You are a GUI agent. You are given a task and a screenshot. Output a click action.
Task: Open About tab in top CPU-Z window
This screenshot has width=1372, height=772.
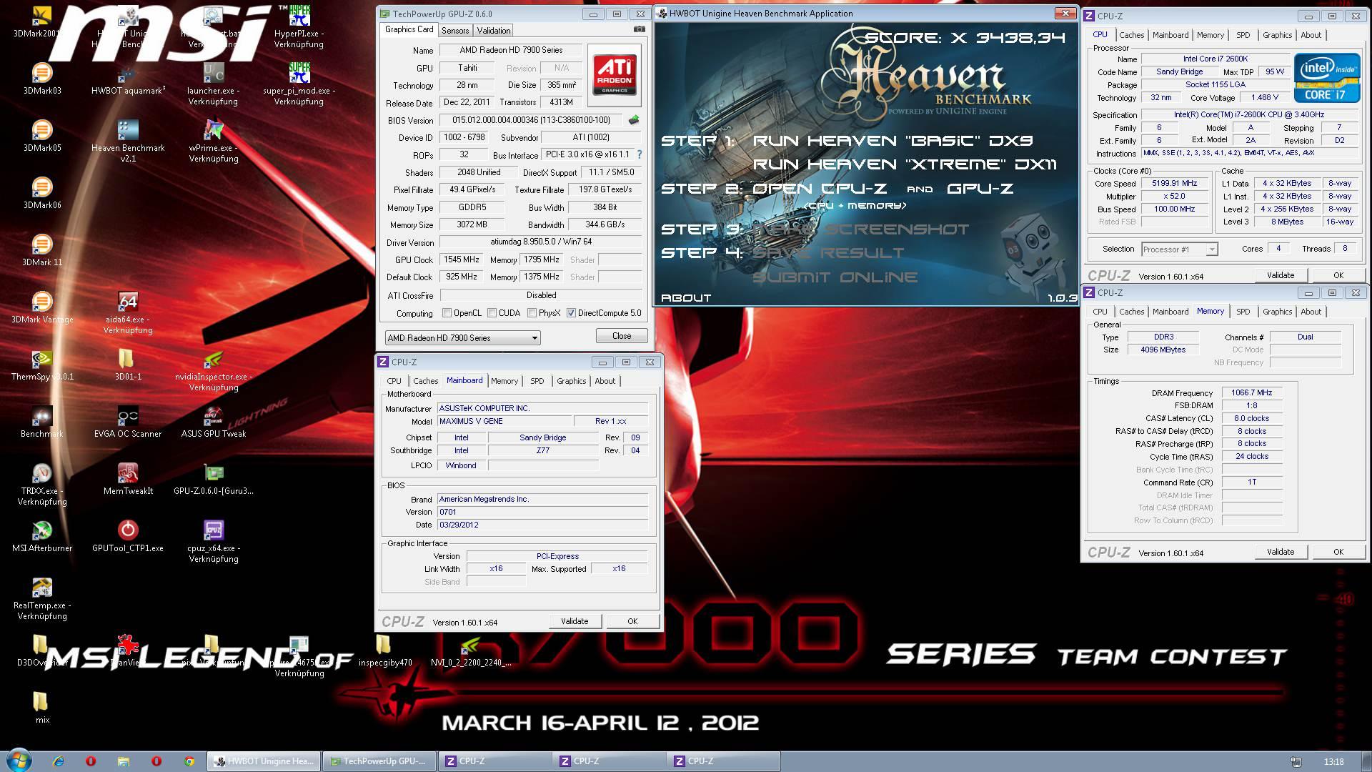click(x=1311, y=35)
